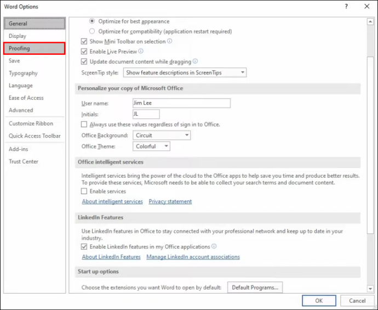Click the scrollbar up arrow
The image size is (378, 310).
pos(370,22)
